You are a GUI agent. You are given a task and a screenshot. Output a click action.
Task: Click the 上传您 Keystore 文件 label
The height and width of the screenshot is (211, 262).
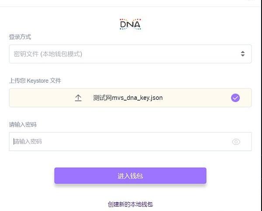coord(35,81)
